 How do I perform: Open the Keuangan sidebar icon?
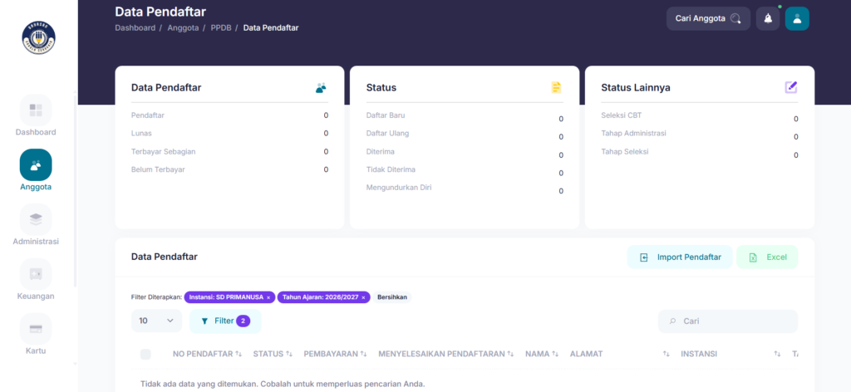[36, 274]
